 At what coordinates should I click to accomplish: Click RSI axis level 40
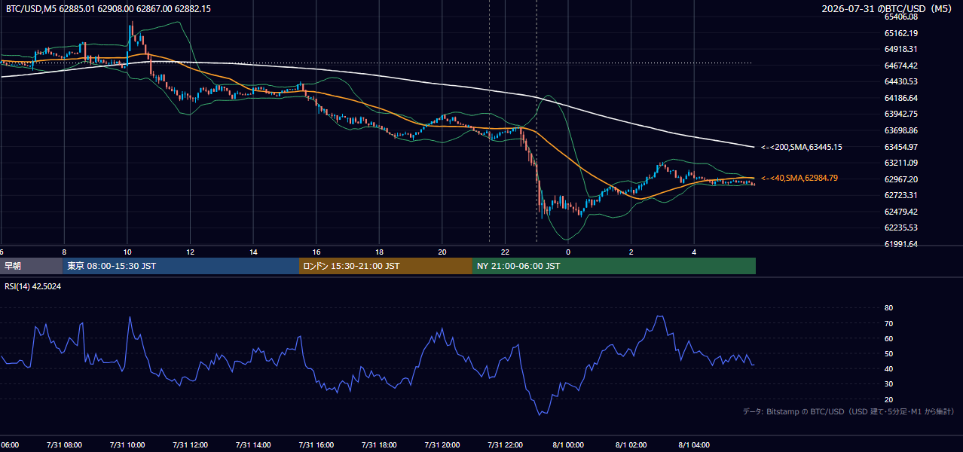point(888,368)
